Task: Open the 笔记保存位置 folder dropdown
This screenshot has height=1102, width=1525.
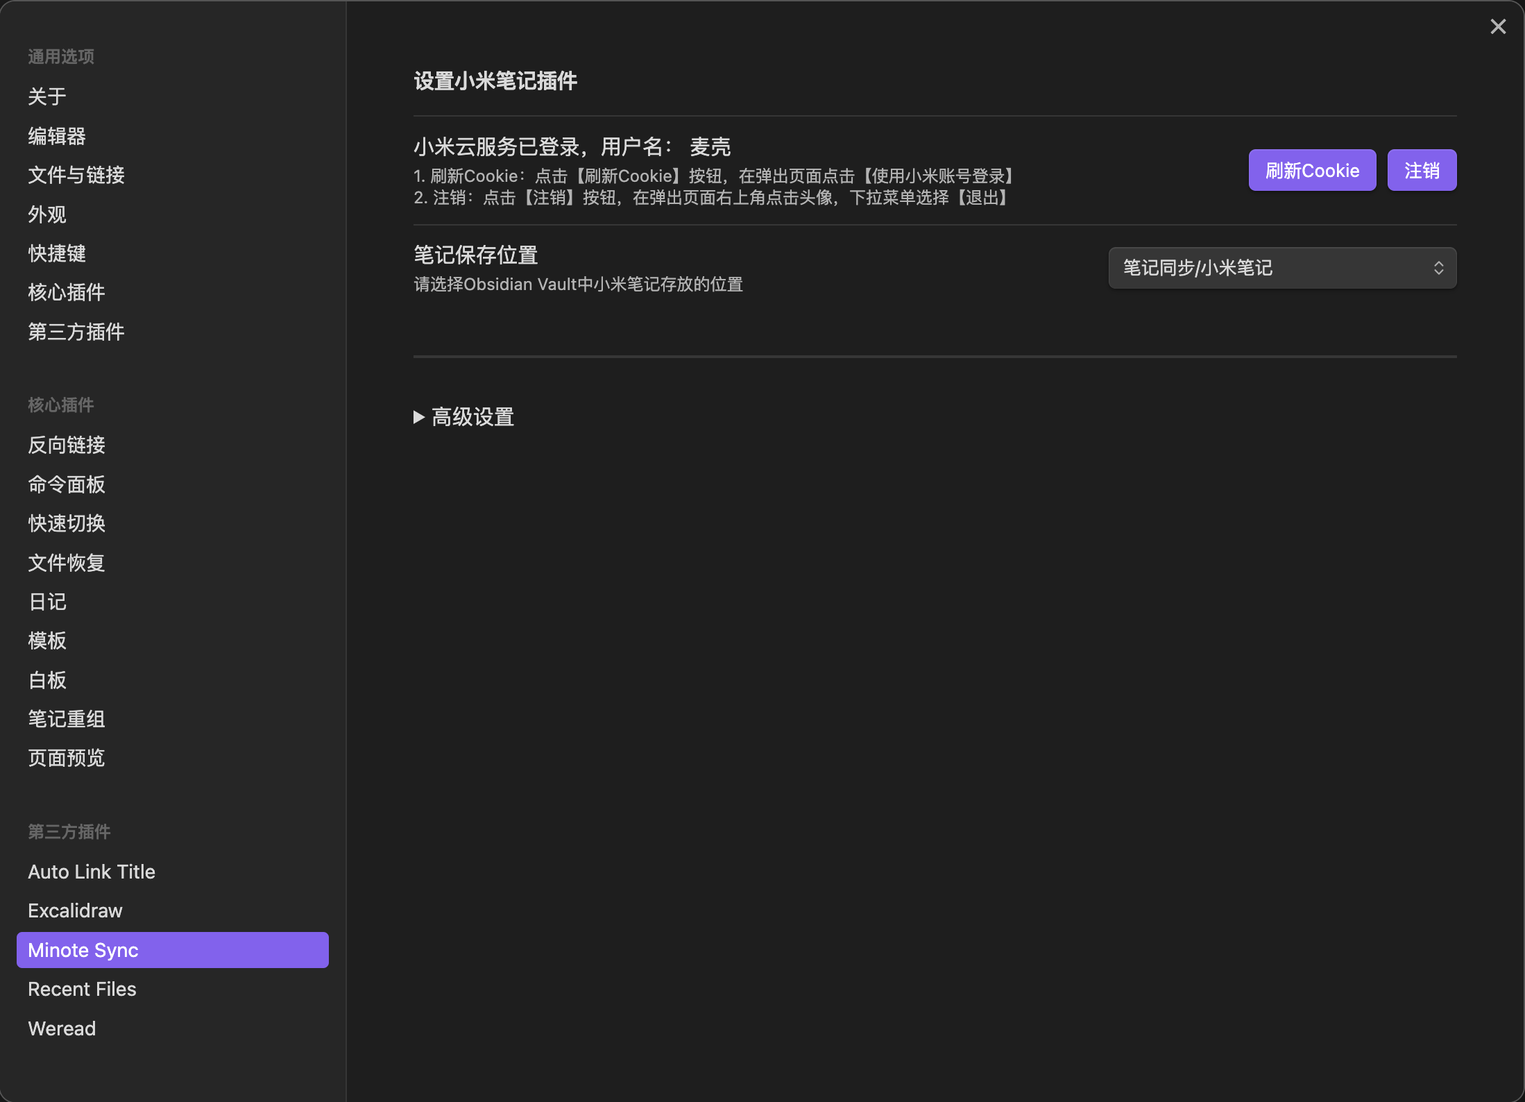Action: 1281,268
